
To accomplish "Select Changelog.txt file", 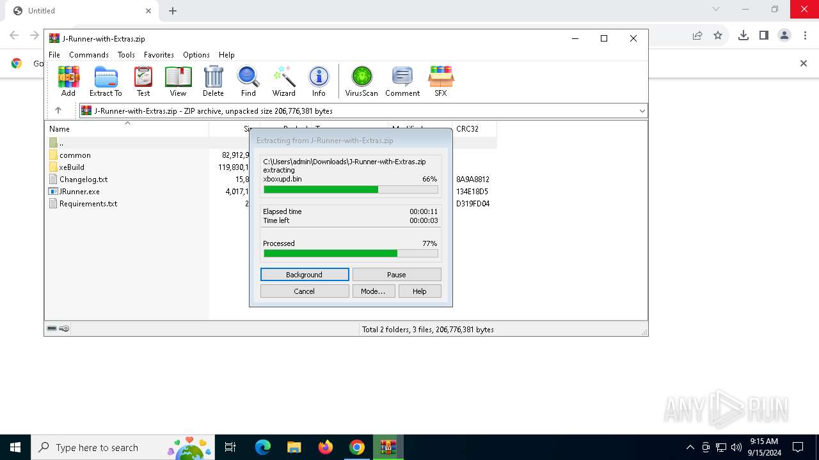I will 83,180.
